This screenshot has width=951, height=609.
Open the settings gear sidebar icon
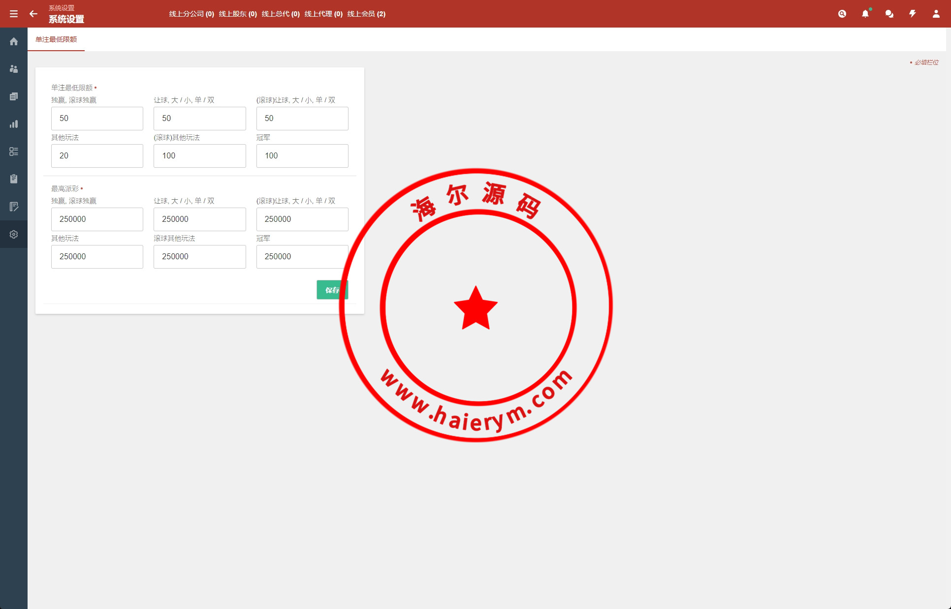tap(14, 234)
